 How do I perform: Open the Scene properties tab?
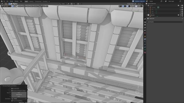[x=145, y=30]
